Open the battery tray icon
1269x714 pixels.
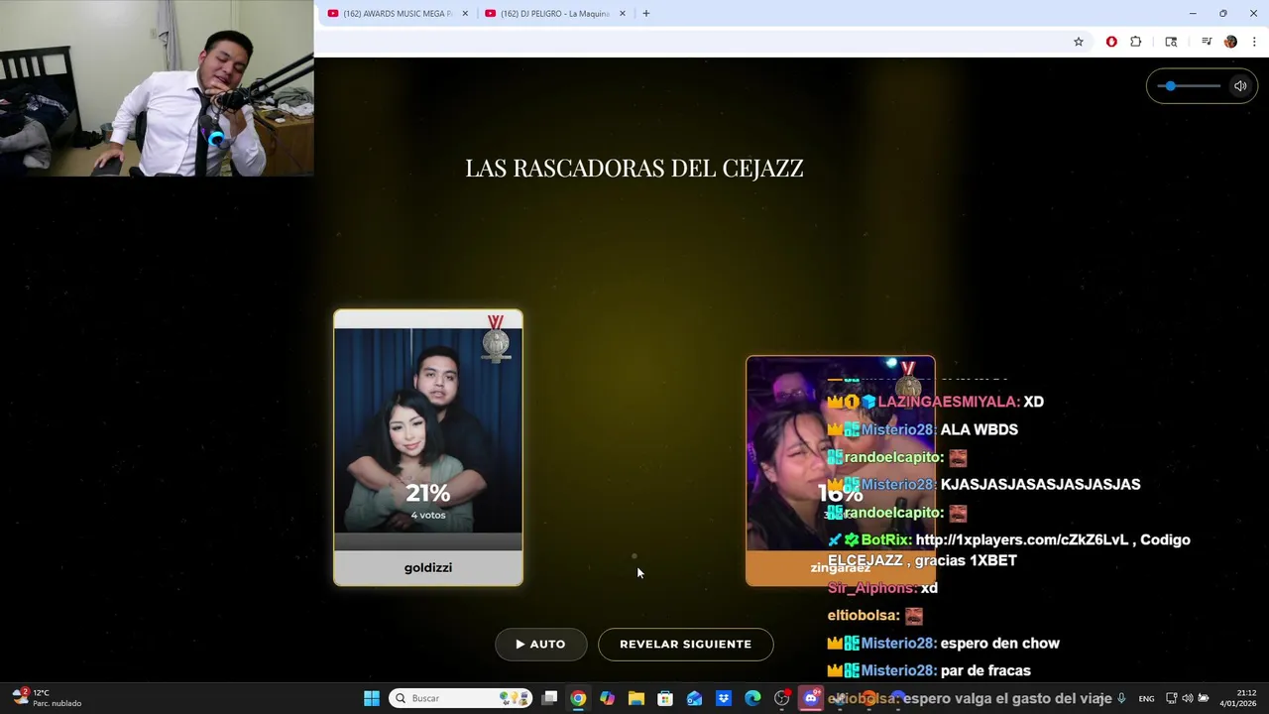[1203, 698]
